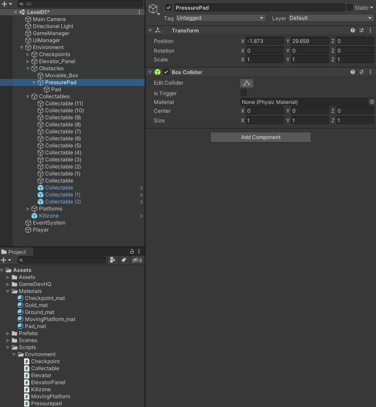Screen dimensions: 376x407
Task: Click the Position Y field
Action: (310, 41)
